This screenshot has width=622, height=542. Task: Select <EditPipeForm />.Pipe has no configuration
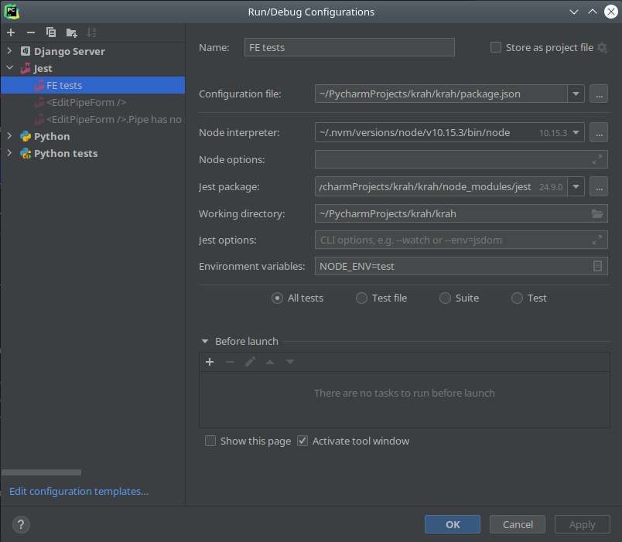pos(93,119)
